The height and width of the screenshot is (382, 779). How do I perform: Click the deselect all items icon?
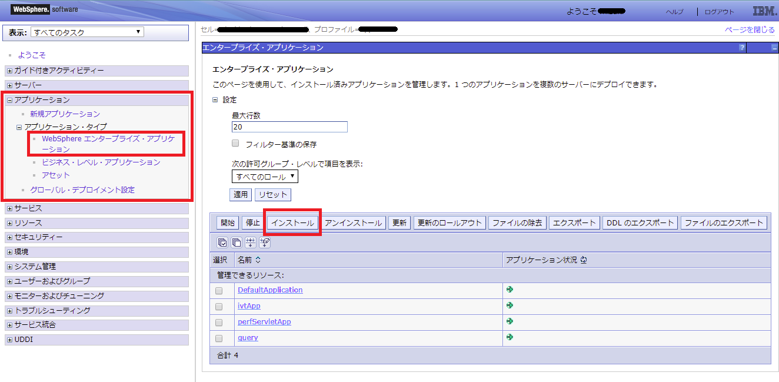237,242
